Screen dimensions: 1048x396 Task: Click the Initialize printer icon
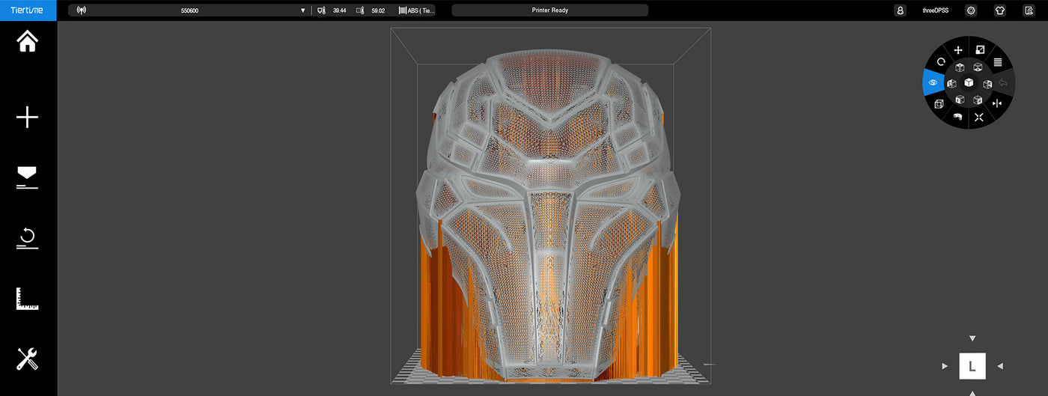tap(28, 239)
